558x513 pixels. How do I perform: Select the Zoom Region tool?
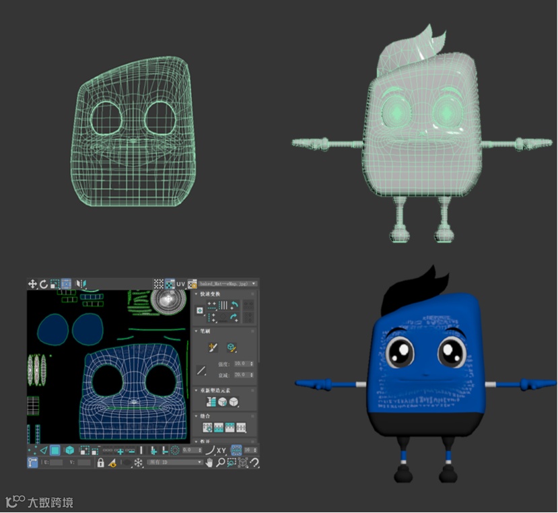pos(232,463)
